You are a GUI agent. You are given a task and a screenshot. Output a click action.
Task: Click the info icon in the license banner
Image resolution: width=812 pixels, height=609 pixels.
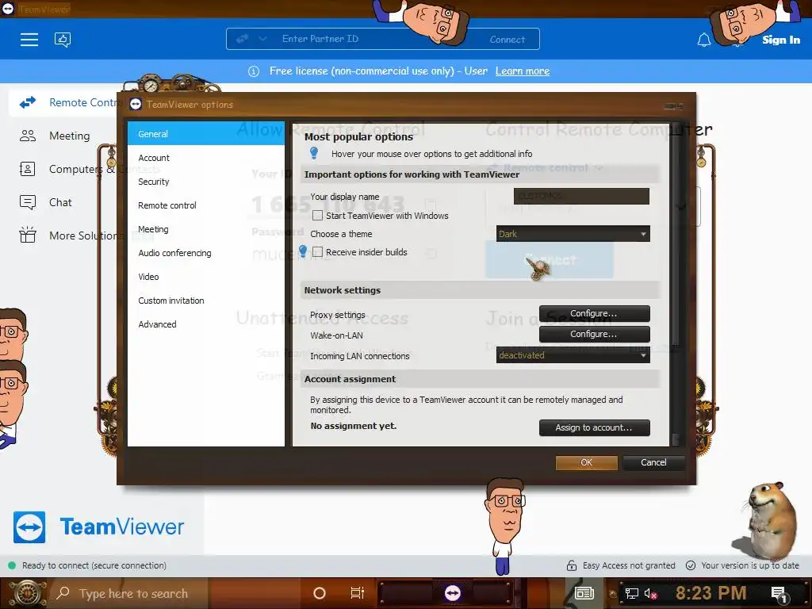click(253, 71)
